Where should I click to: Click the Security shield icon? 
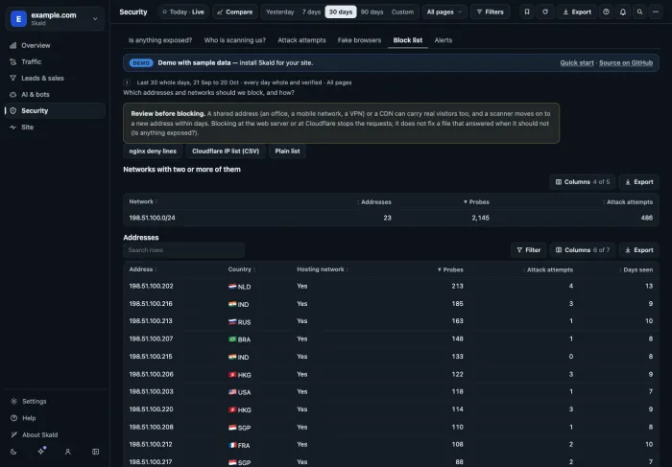[12, 110]
